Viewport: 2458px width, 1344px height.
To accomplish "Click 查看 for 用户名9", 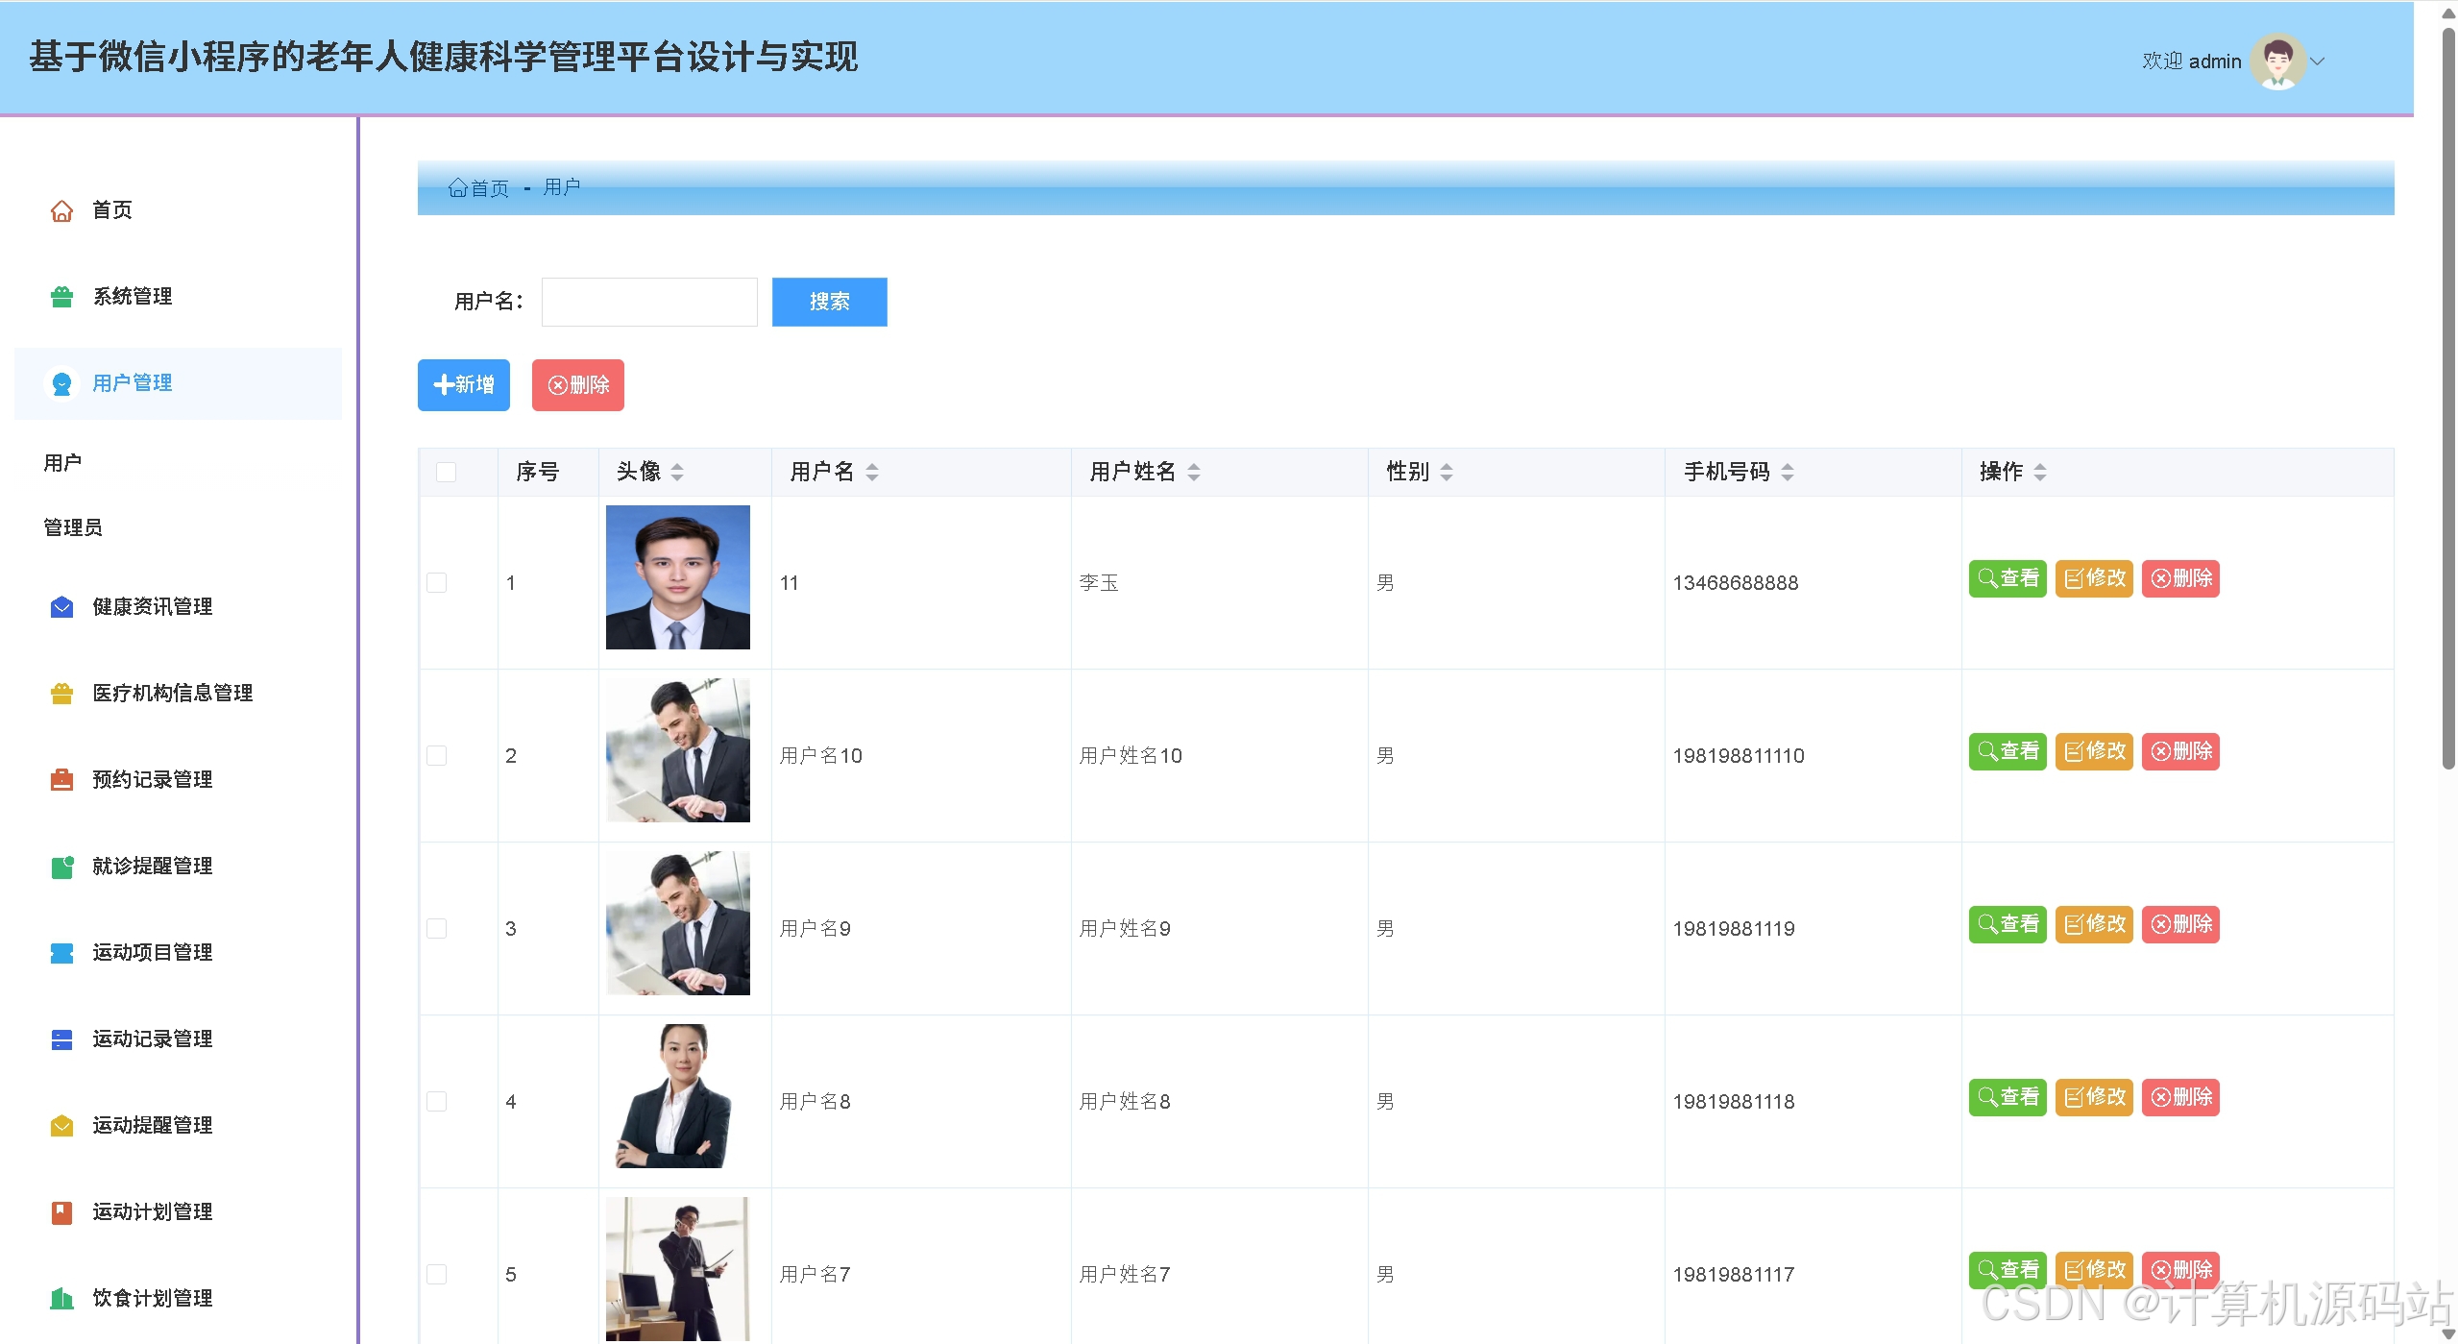I will click(2008, 924).
